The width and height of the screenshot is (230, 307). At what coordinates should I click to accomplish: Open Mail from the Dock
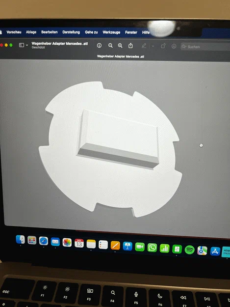(55, 242)
